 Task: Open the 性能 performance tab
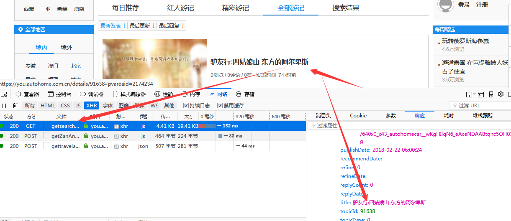pyautogui.click(x=164, y=94)
